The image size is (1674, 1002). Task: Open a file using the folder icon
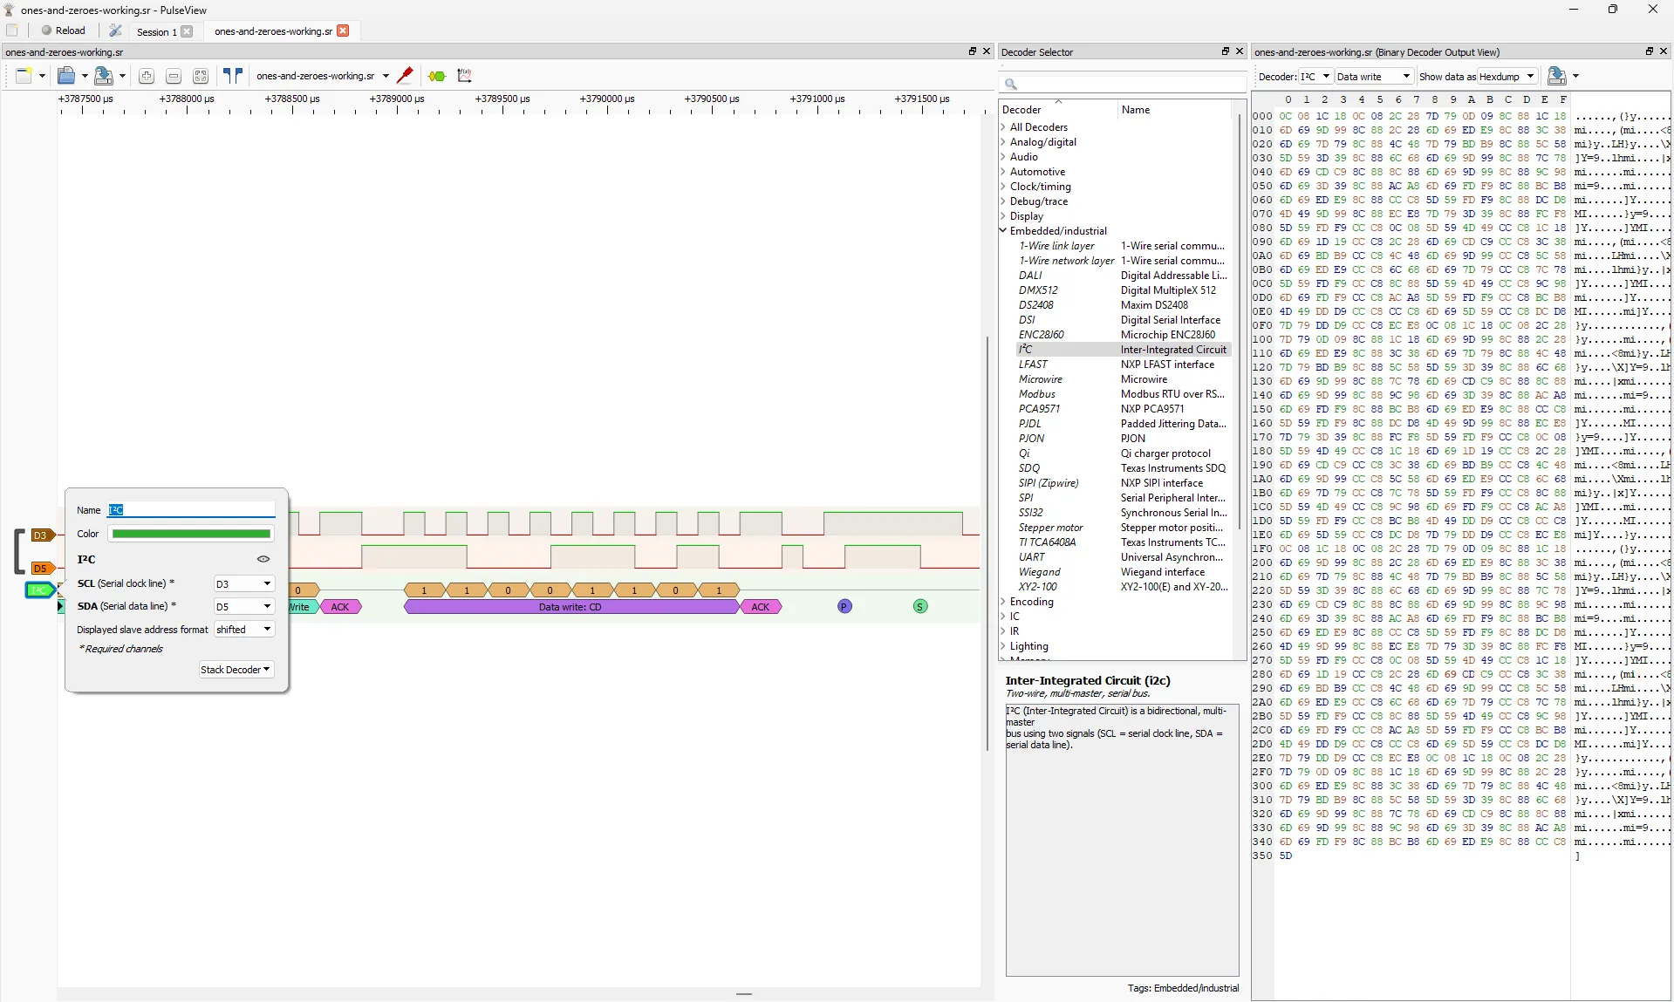tap(65, 76)
